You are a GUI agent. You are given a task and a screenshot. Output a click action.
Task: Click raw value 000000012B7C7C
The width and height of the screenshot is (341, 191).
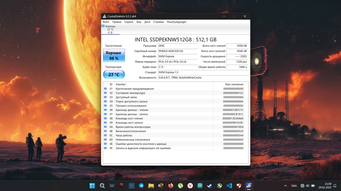point(233,110)
